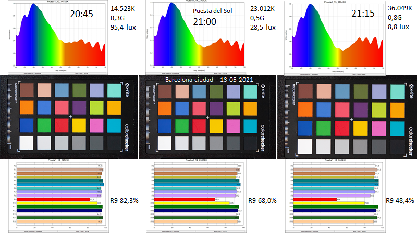Select the 8,8 lux reading

(x=398, y=27)
